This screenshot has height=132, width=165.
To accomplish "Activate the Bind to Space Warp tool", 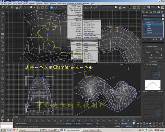I will tap(20, 7).
